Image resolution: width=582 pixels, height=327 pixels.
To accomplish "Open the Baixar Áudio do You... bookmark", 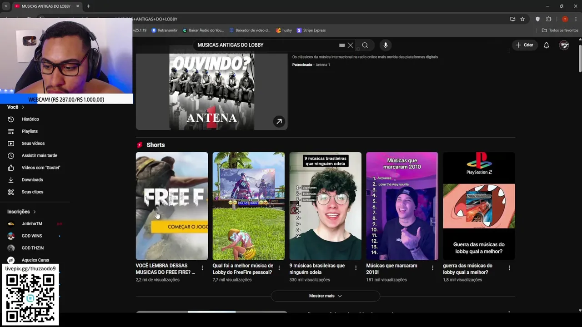I will pyautogui.click(x=203, y=30).
